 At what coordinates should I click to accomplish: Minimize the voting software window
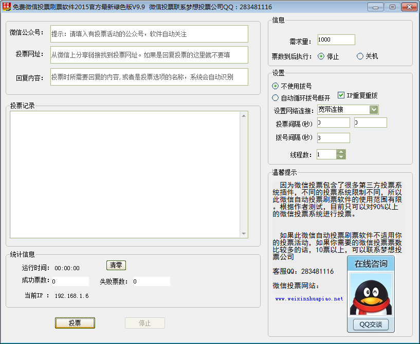tap(376, 7)
